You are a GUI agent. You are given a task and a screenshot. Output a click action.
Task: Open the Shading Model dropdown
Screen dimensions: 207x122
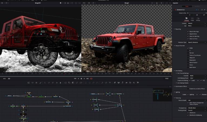[197, 110]
